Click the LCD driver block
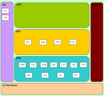The image size is (104, 96). pyautogui.click(x=63, y=65)
